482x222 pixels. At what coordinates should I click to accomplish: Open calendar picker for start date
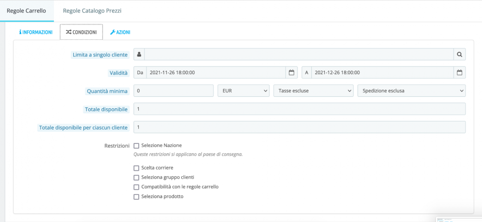pyautogui.click(x=292, y=73)
